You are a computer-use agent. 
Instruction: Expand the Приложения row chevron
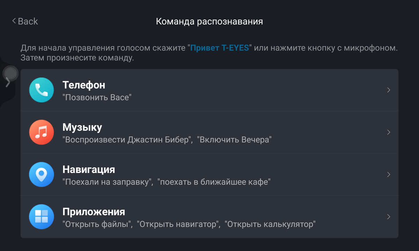coord(388,216)
